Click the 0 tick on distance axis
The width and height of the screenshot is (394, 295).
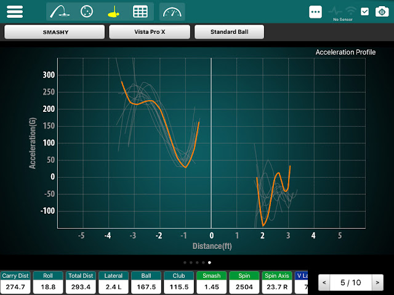click(212, 235)
